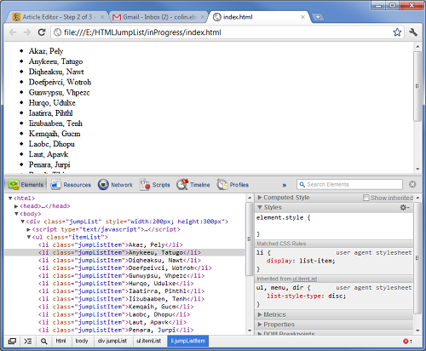Select the Hurqo, Udulxe li node
The image size is (426, 351).
point(116,284)
